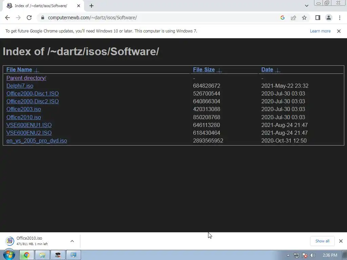Share this page icon
This screenshot has height=260, width=347.
[x=293, y=18]
